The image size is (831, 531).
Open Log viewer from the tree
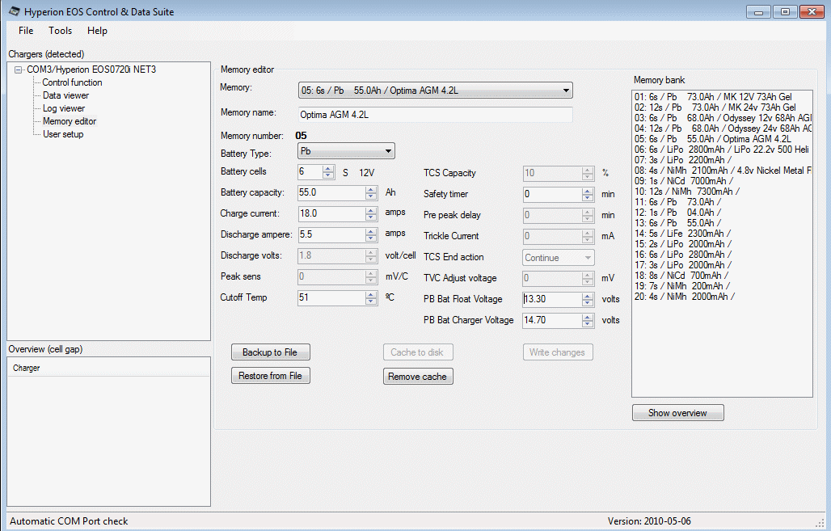tap(64, 108)
